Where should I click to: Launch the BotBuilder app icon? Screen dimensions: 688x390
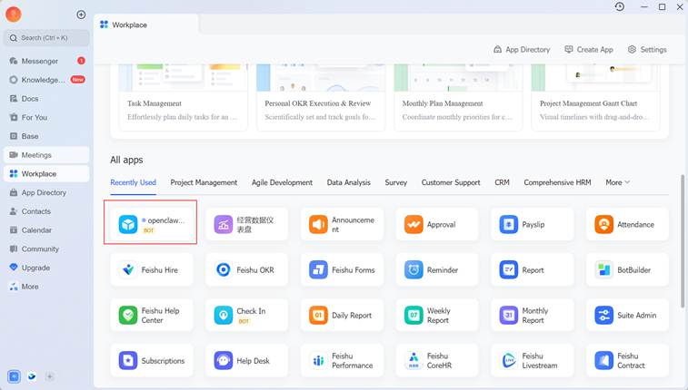[603, 270]
